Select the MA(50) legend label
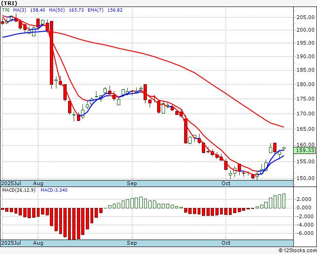Image resolution: width=317 pixels, height=254 pixels. pyautogui.click(x=57, y=10)
